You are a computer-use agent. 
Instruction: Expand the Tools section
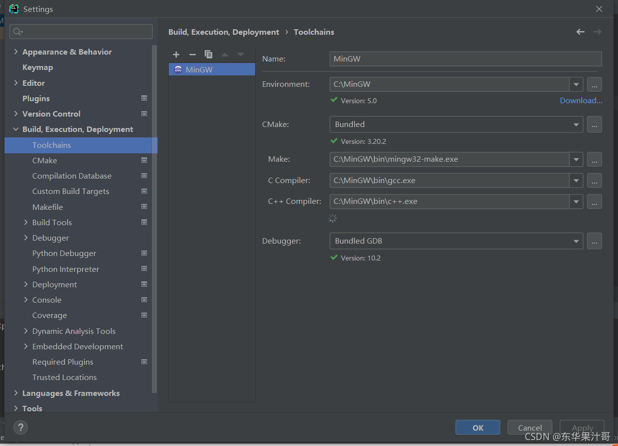16,408
